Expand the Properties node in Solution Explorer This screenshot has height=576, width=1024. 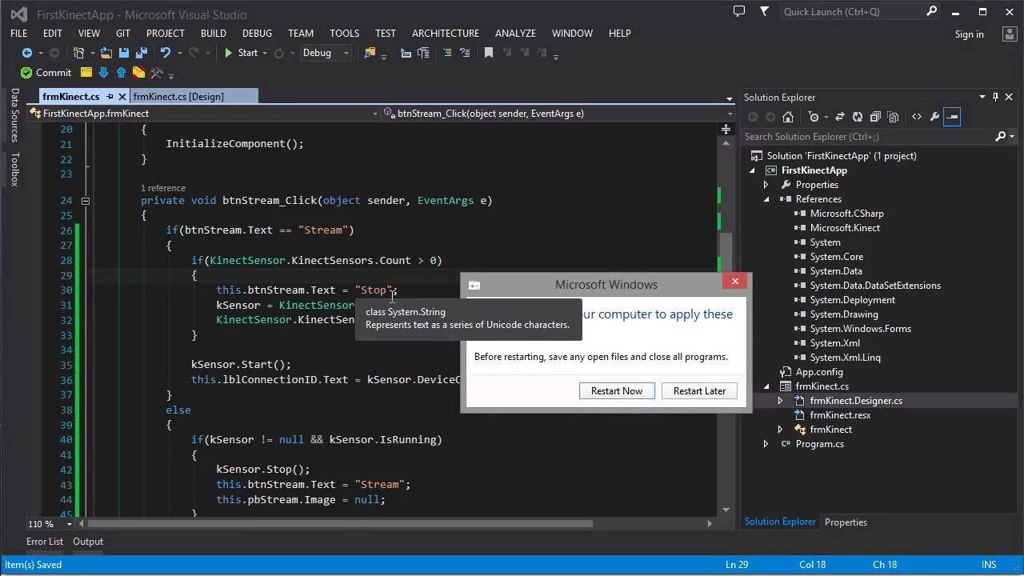[x=766, y=185]
